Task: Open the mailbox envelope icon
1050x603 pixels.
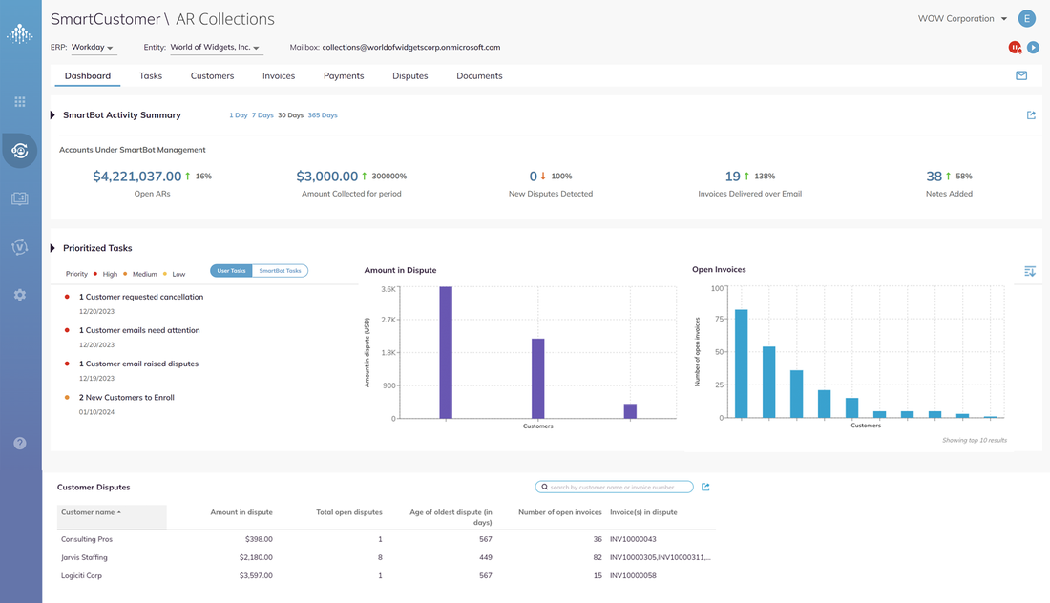Action: (1021, 74)
